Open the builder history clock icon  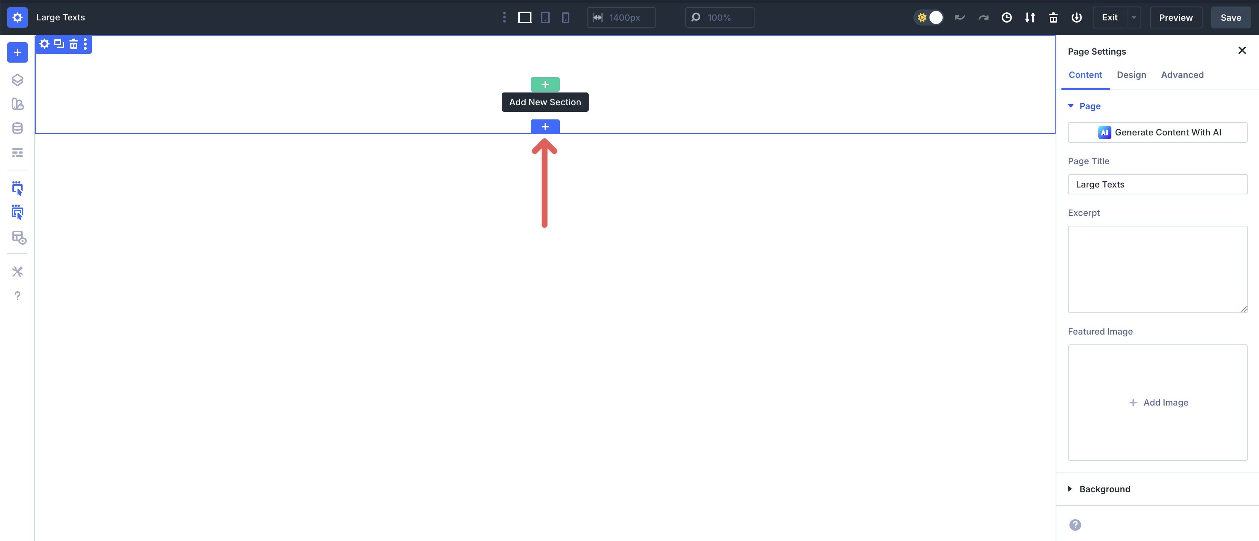[x=1007, y=17]
